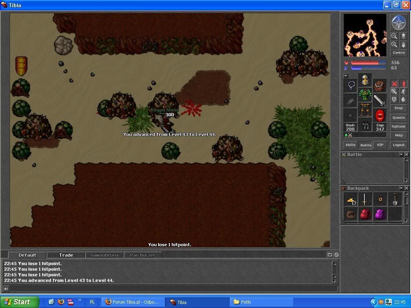Click the blue mana bar
Viewport: 411px width, 308px height.
368,68
